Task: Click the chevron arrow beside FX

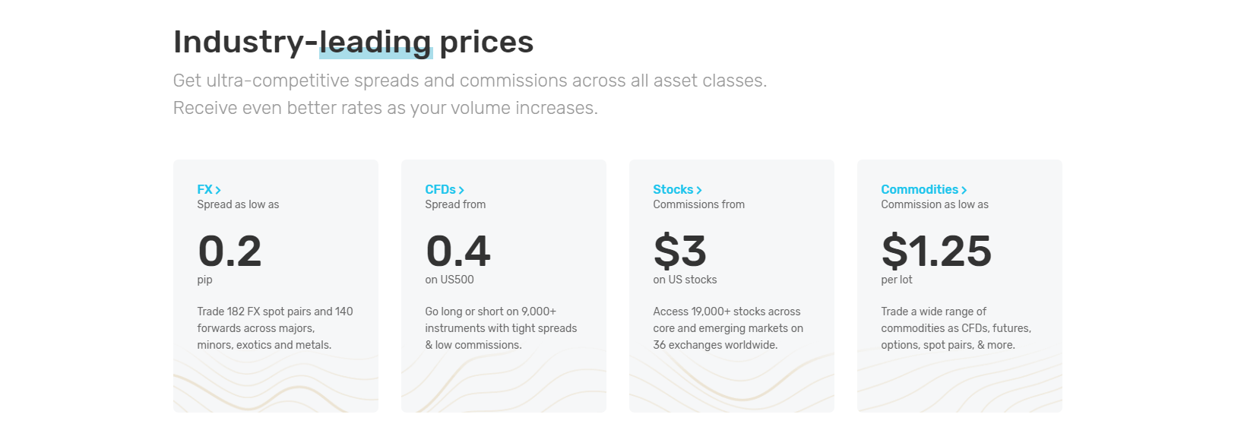Action: (x=218, y=191)
